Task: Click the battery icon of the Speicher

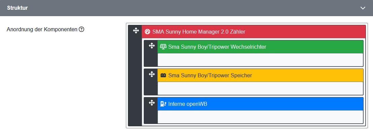Action: pos(163,76)
